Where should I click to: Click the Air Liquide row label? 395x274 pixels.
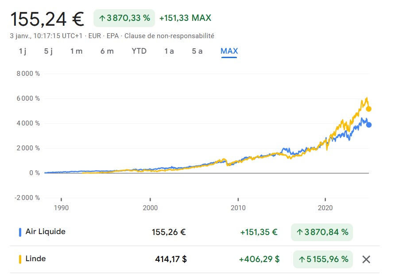(46, 231)
